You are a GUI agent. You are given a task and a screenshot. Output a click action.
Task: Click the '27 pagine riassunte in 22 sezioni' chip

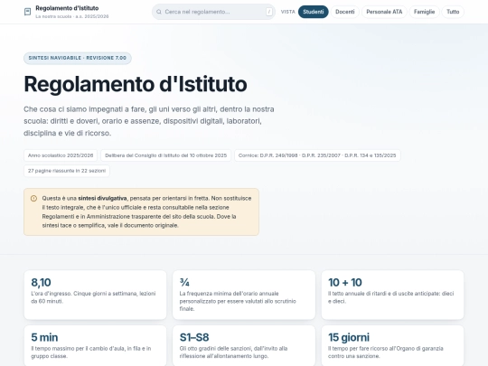[x=67, y=171]
